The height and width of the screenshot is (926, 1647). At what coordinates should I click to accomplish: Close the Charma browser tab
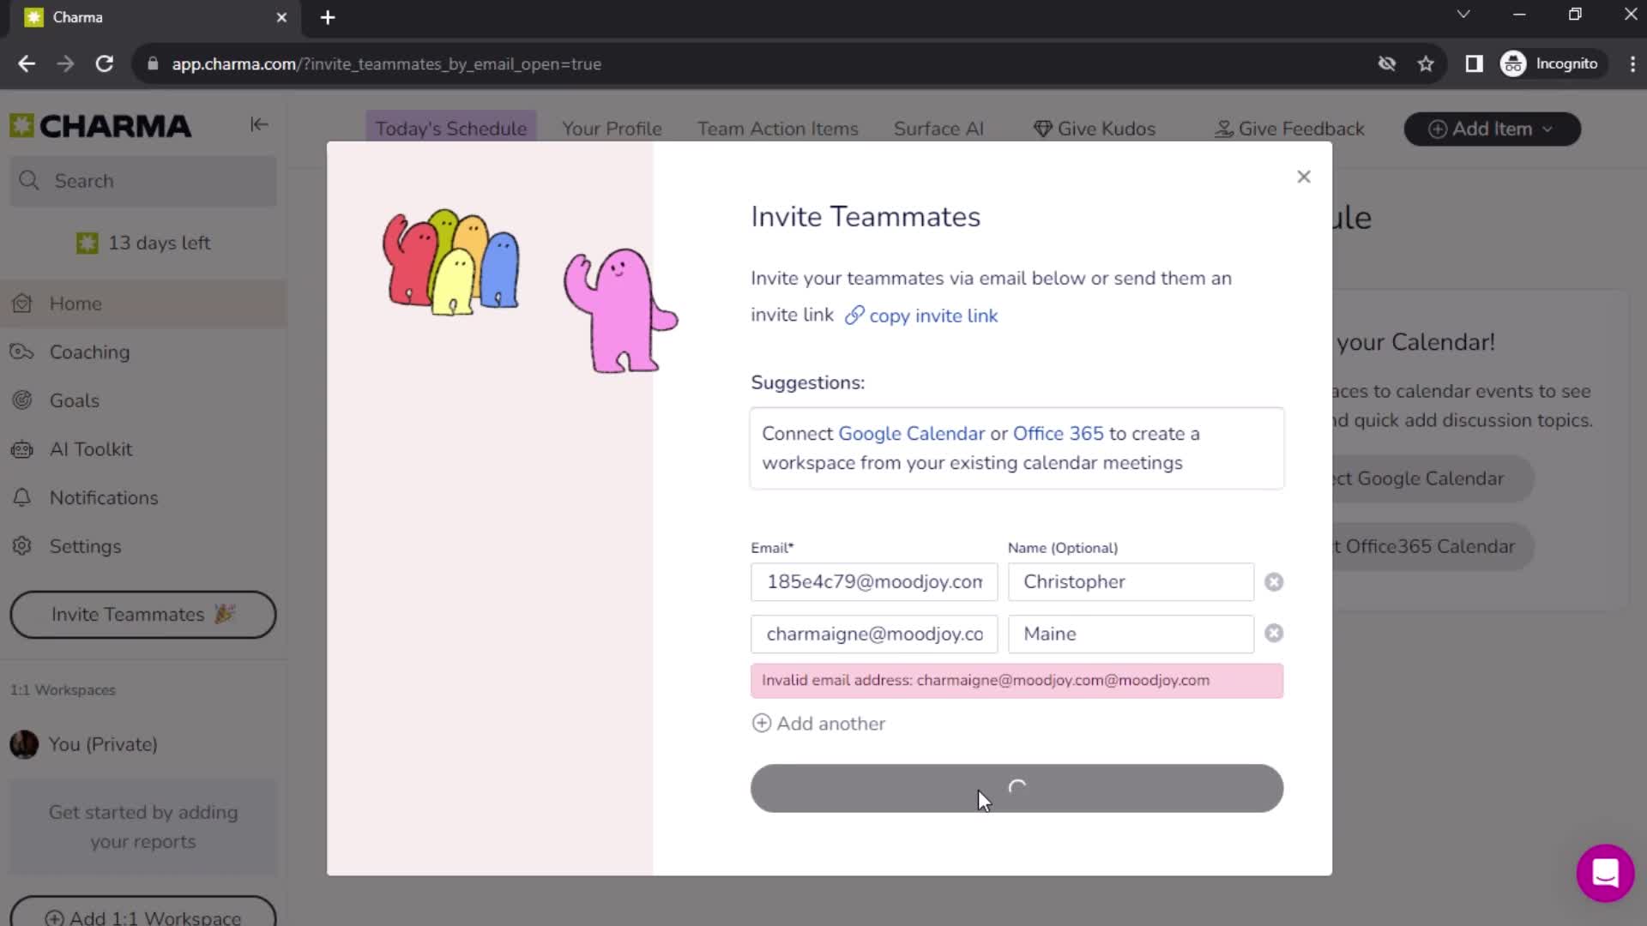pos(281,17)
